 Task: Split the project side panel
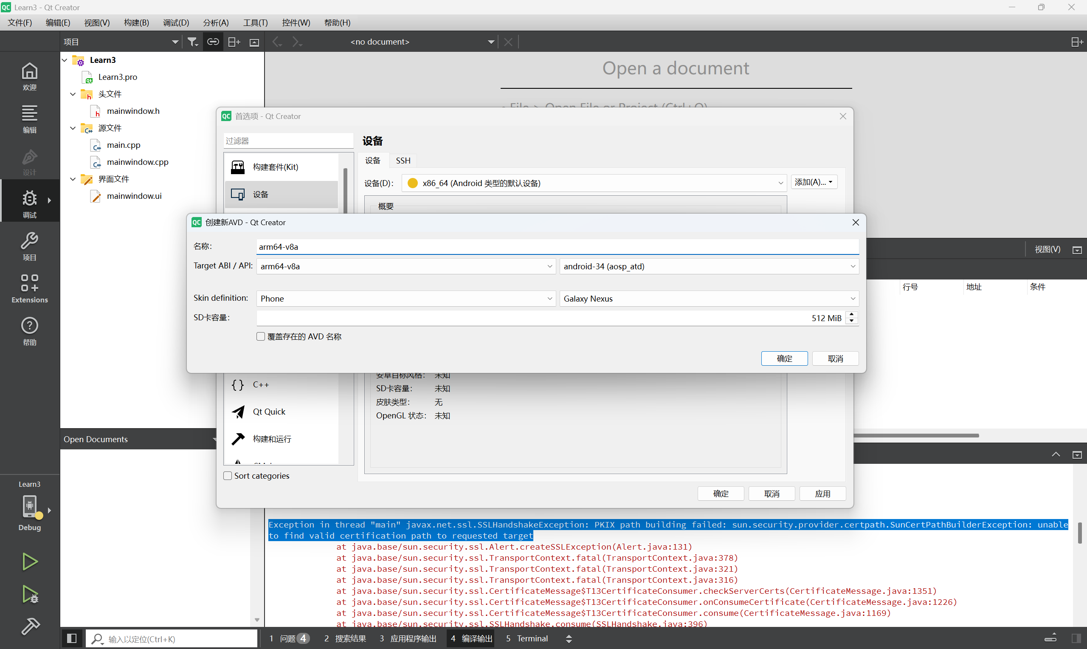coord(234,42)
